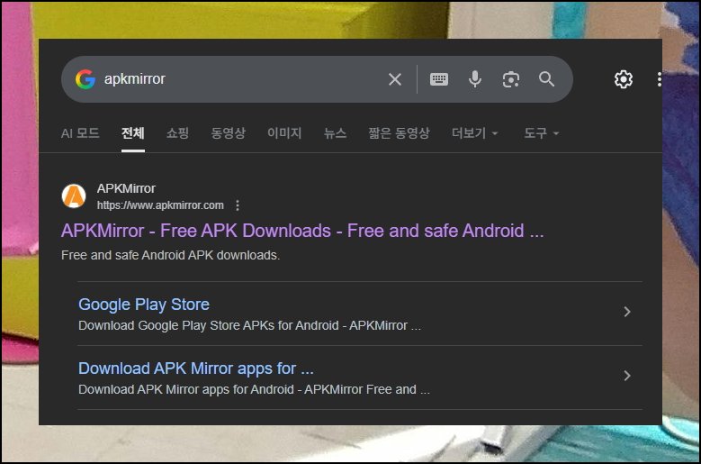Clear the search query with X
Screen dimensions: 701x464
[395, 79]
